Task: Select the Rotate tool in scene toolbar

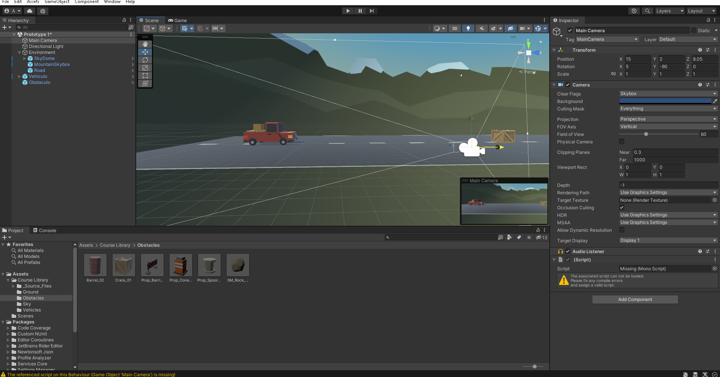Action: tap(145, 60)
